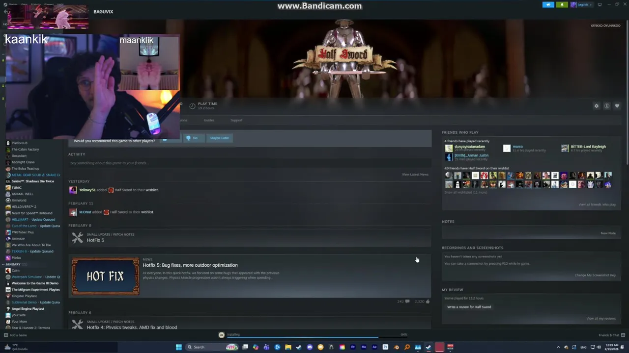Click New Note in Notes section

[608, 233]
